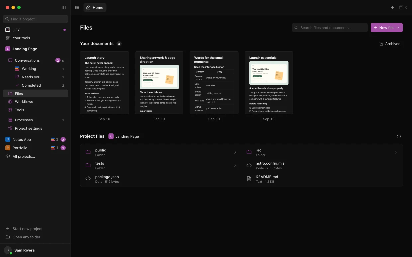This screenshot has width=412, height=257.
Task: Click the Needs you flag icon
Action: (17, 77)
